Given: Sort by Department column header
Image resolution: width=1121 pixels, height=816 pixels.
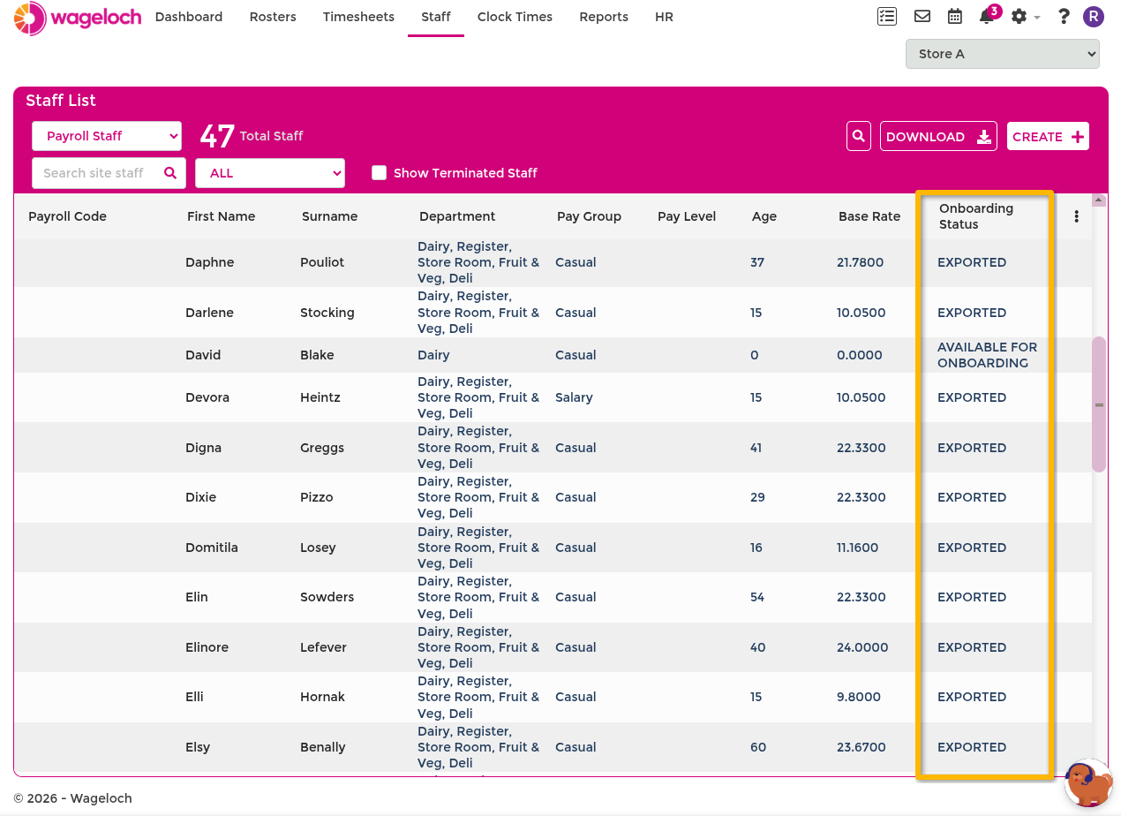Looking at the screenshot, I should click(x=457, y=216).
